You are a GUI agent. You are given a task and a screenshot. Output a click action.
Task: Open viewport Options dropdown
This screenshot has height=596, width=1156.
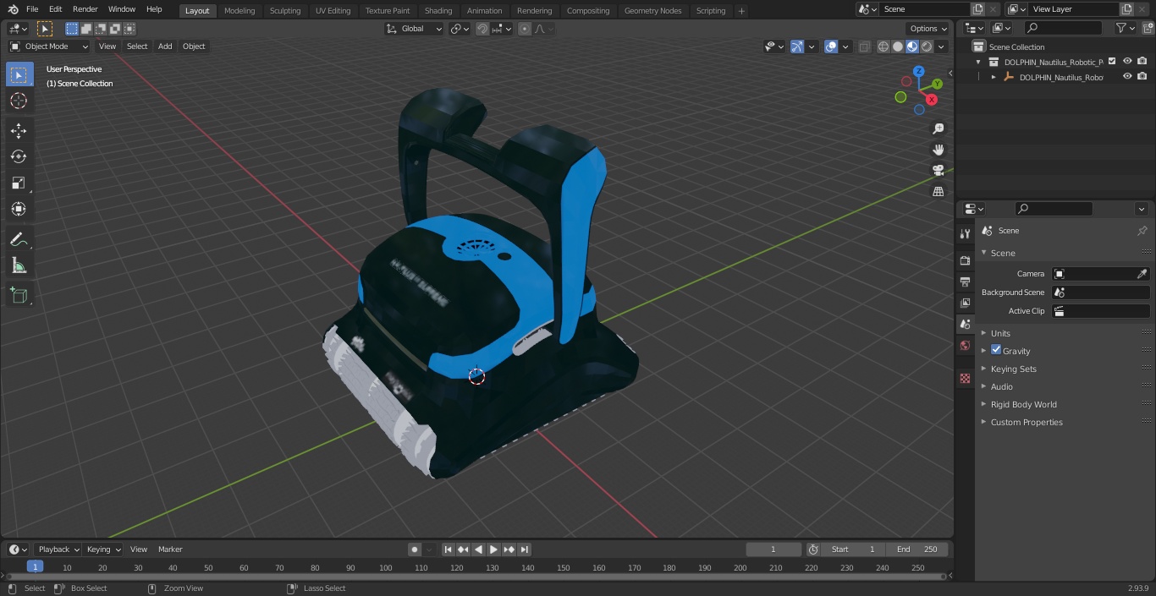pos(928,29)
